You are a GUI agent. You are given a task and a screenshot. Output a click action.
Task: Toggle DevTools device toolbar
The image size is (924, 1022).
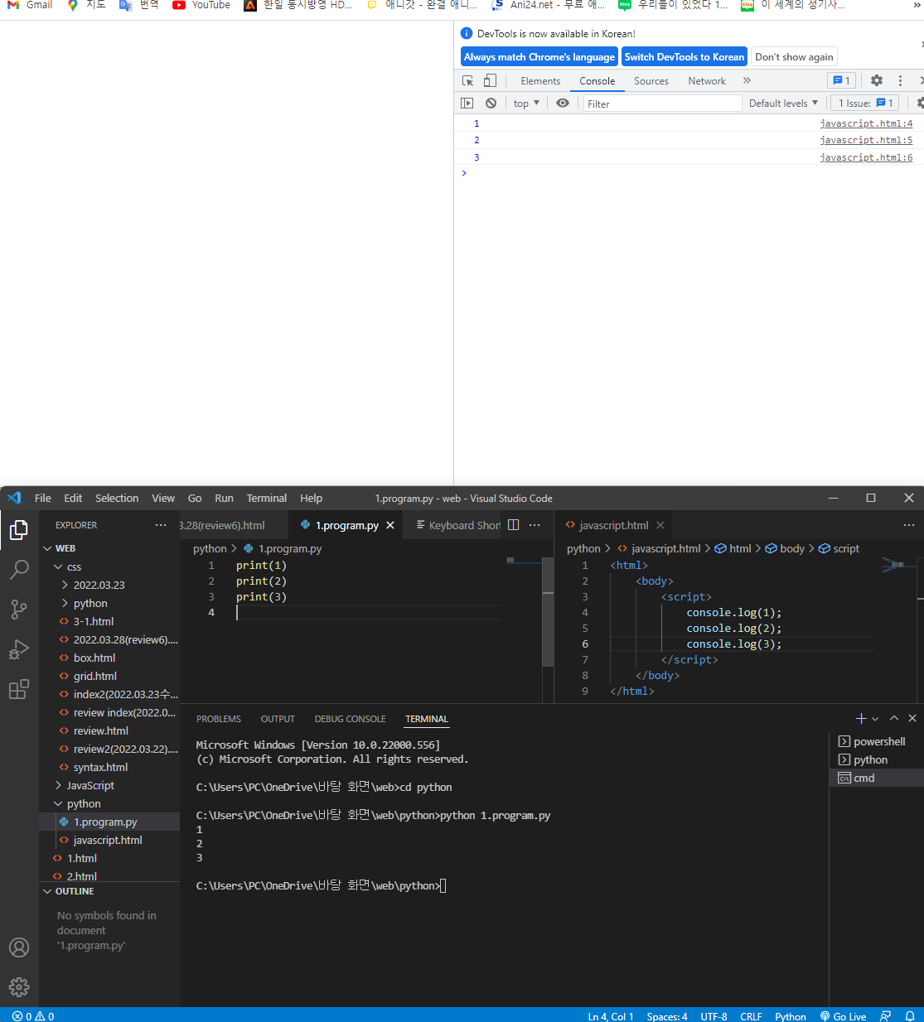click(490, 80)
